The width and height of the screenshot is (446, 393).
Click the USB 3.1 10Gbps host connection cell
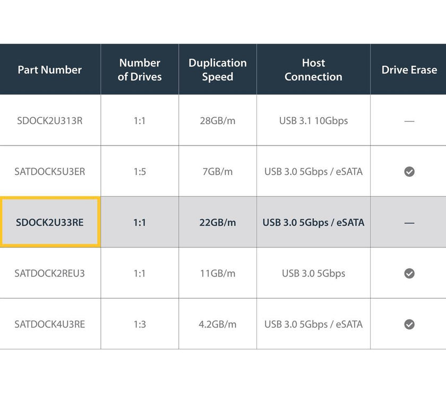[x=313, y=121]
